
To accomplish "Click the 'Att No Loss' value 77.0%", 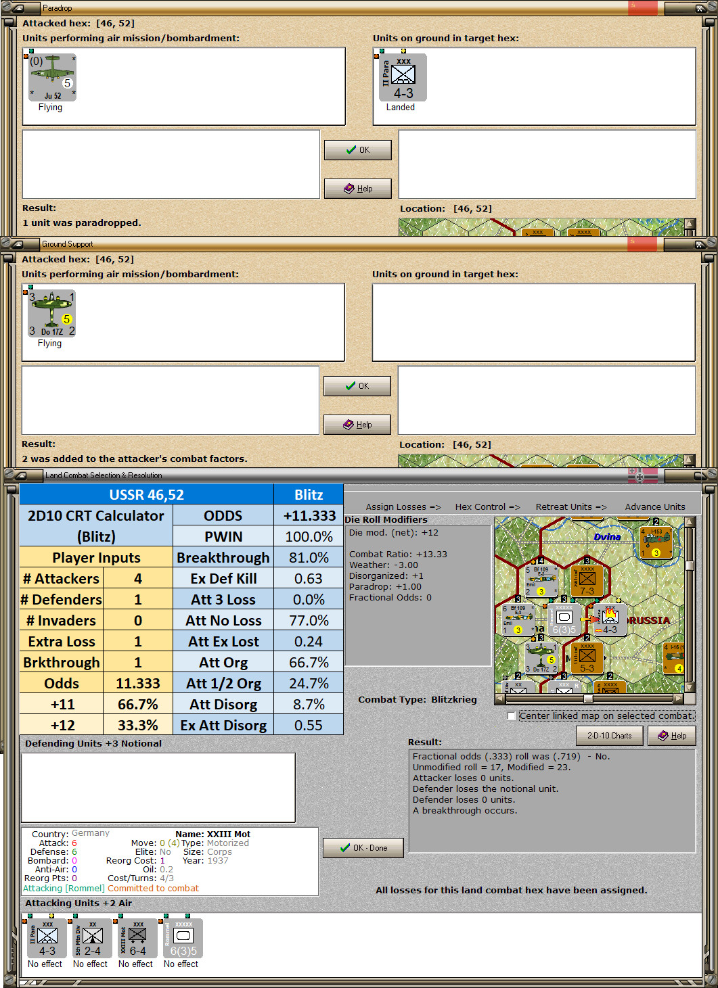I will tap(309, 620).
